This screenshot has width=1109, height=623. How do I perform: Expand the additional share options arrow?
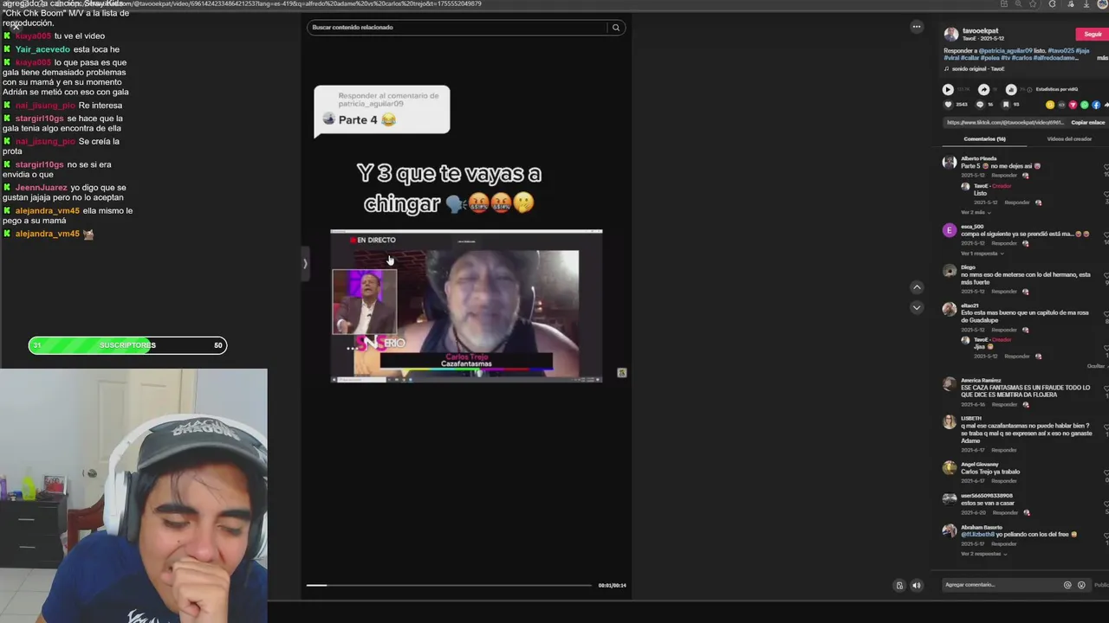point(1106,105)
